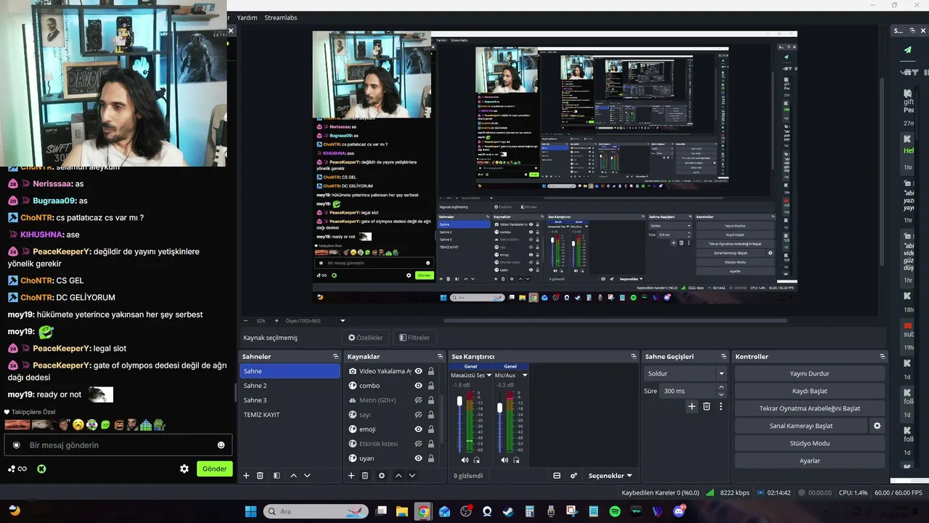Image resolution: width=929 pixels, height=523 pixels.
Task: Open scene filters icon in Sahneler toolbar
Action: click(x=277, y=476)
